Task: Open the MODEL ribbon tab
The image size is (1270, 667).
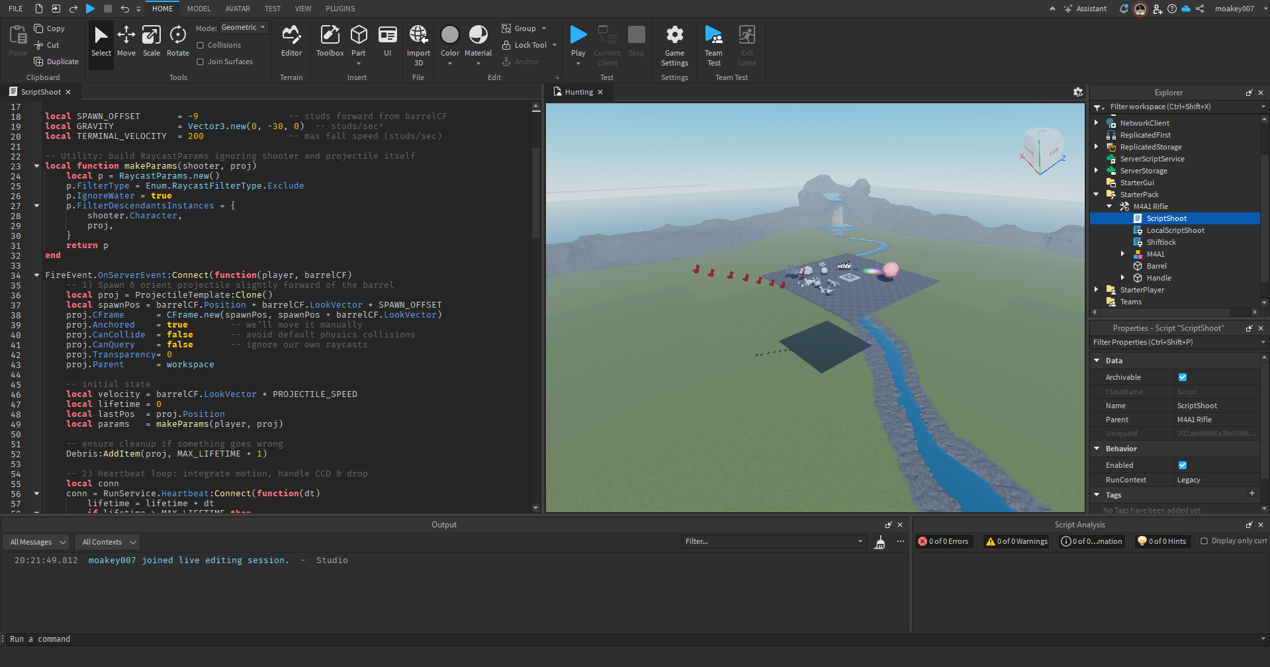Action: pyautogui.click(x=199, y=9)
